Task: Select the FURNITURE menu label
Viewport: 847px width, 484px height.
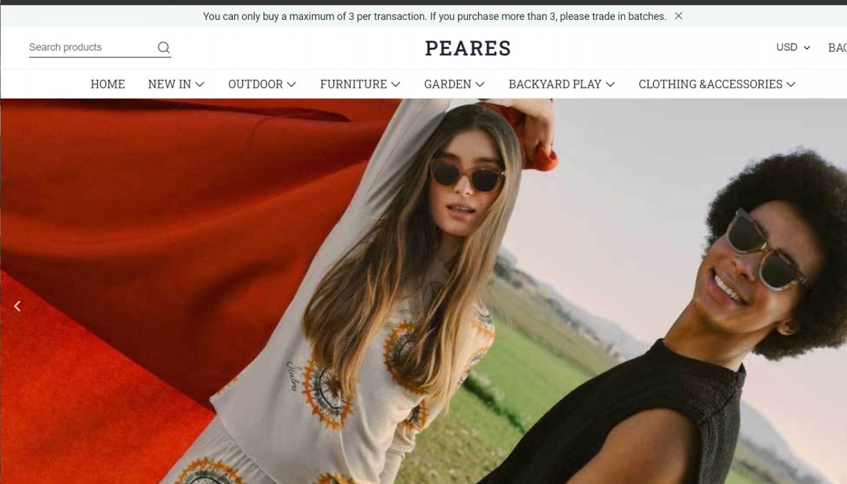Action: click(353, 84)
